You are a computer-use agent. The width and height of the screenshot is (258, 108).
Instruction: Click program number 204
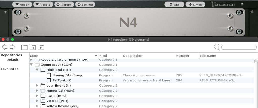pos(179,80)
